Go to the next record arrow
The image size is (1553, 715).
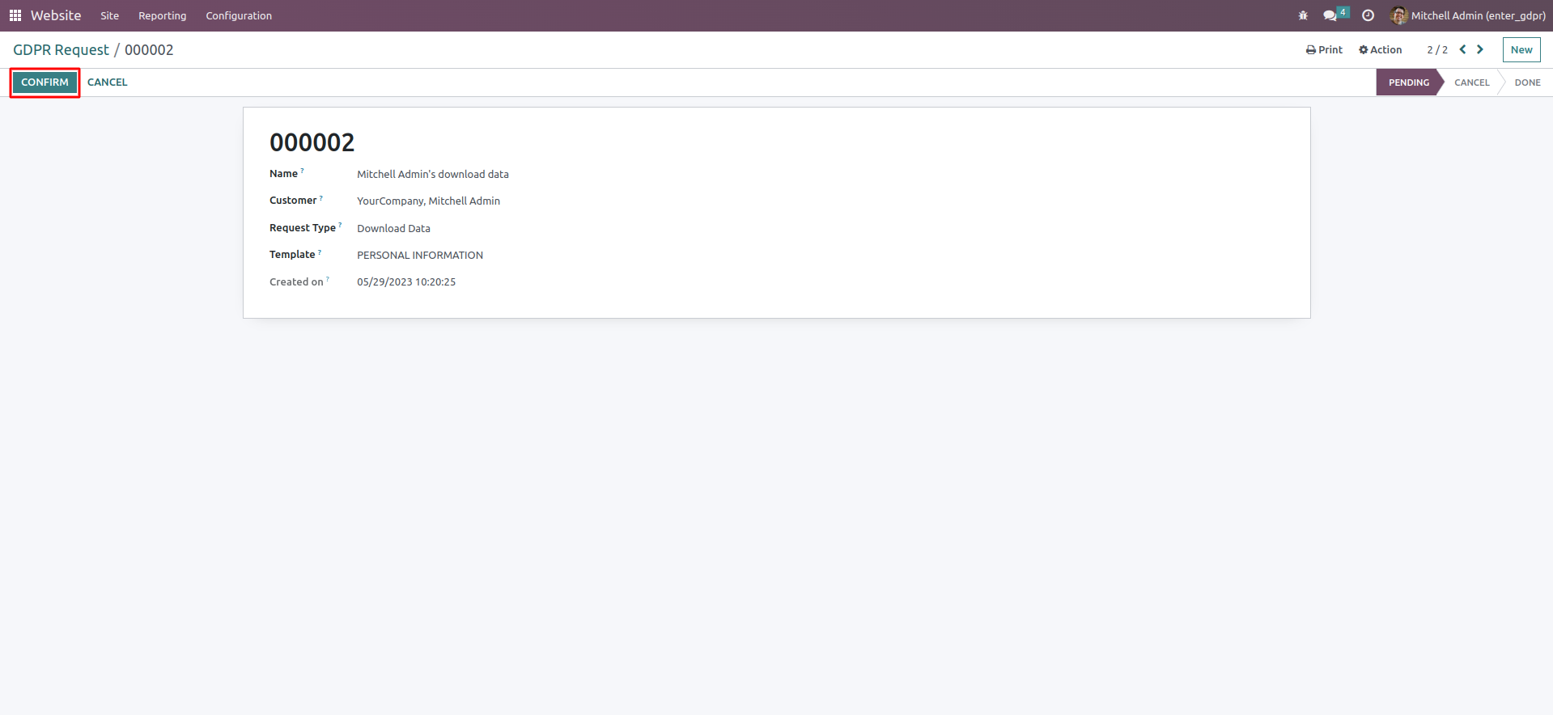1480,49
